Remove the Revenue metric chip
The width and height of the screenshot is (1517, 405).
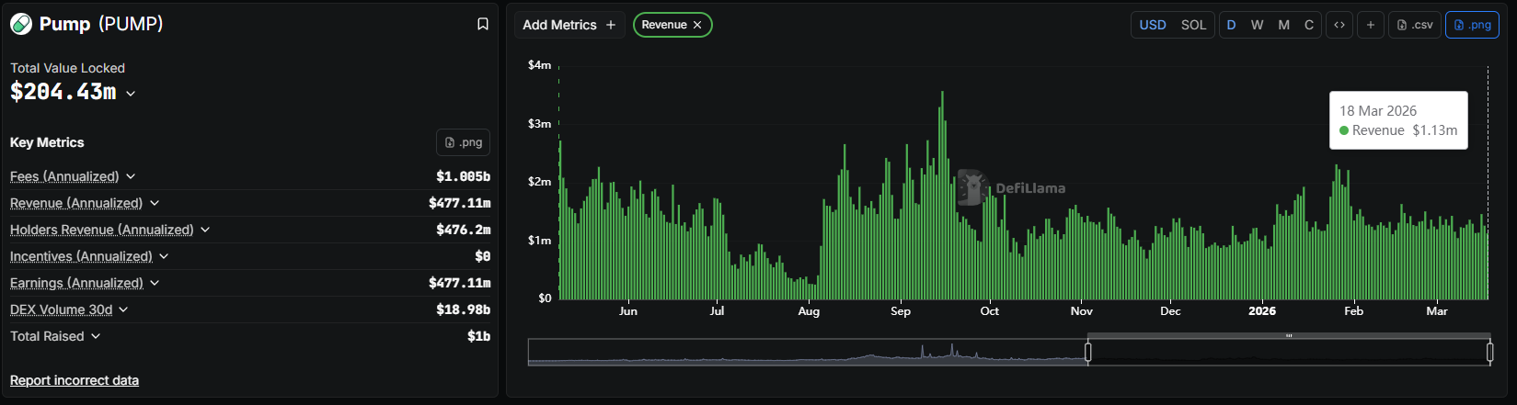[x=697, y=25]
